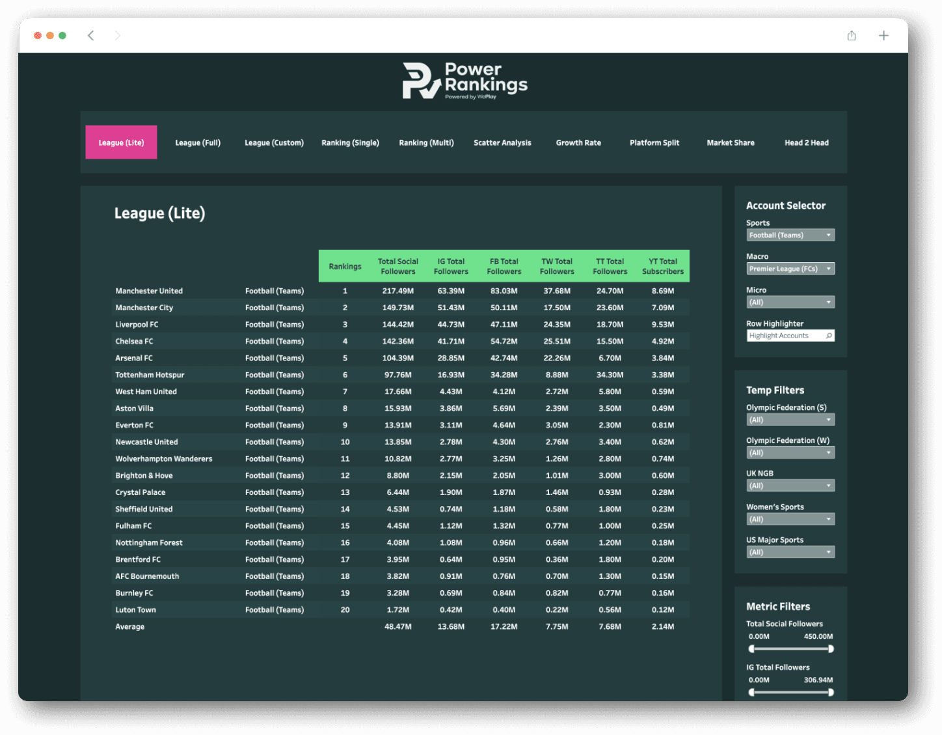Click the IG Total Followers left slider handle

[x=751, y=692]
